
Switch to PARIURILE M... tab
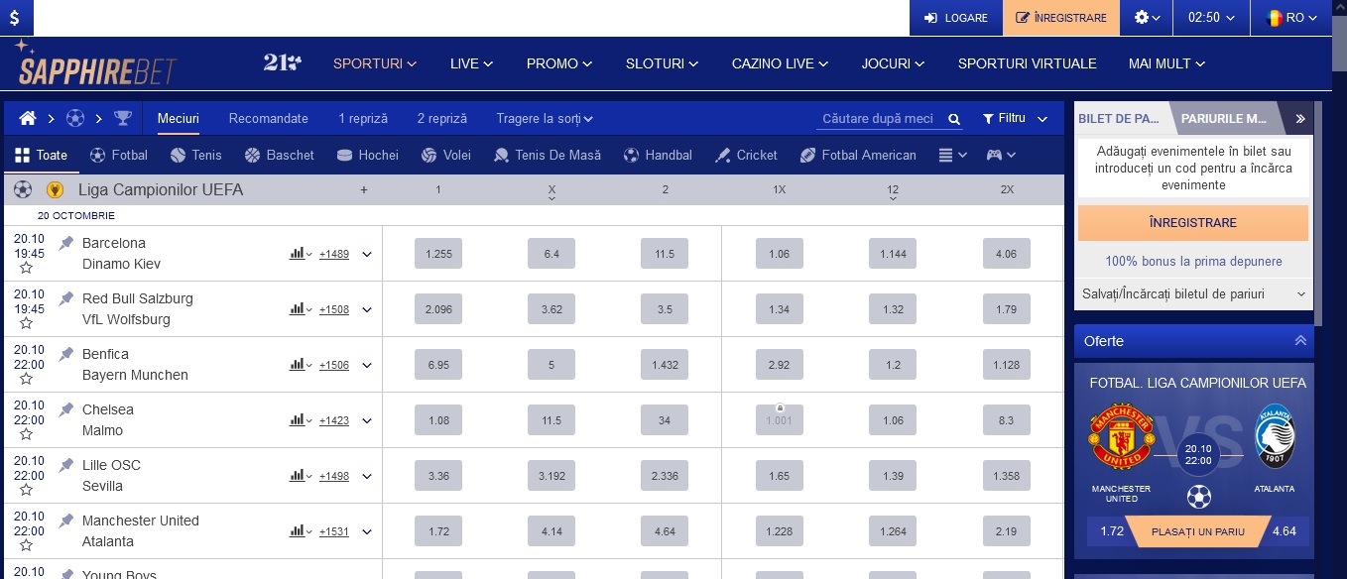(1224, 118)
